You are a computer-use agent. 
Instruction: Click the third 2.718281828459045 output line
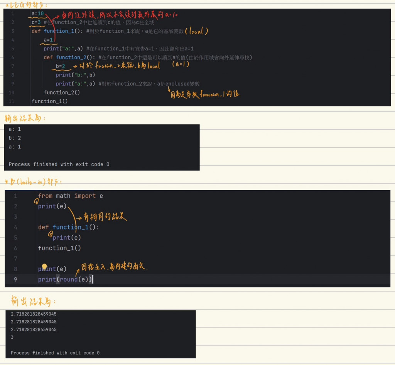pos(34,330)
